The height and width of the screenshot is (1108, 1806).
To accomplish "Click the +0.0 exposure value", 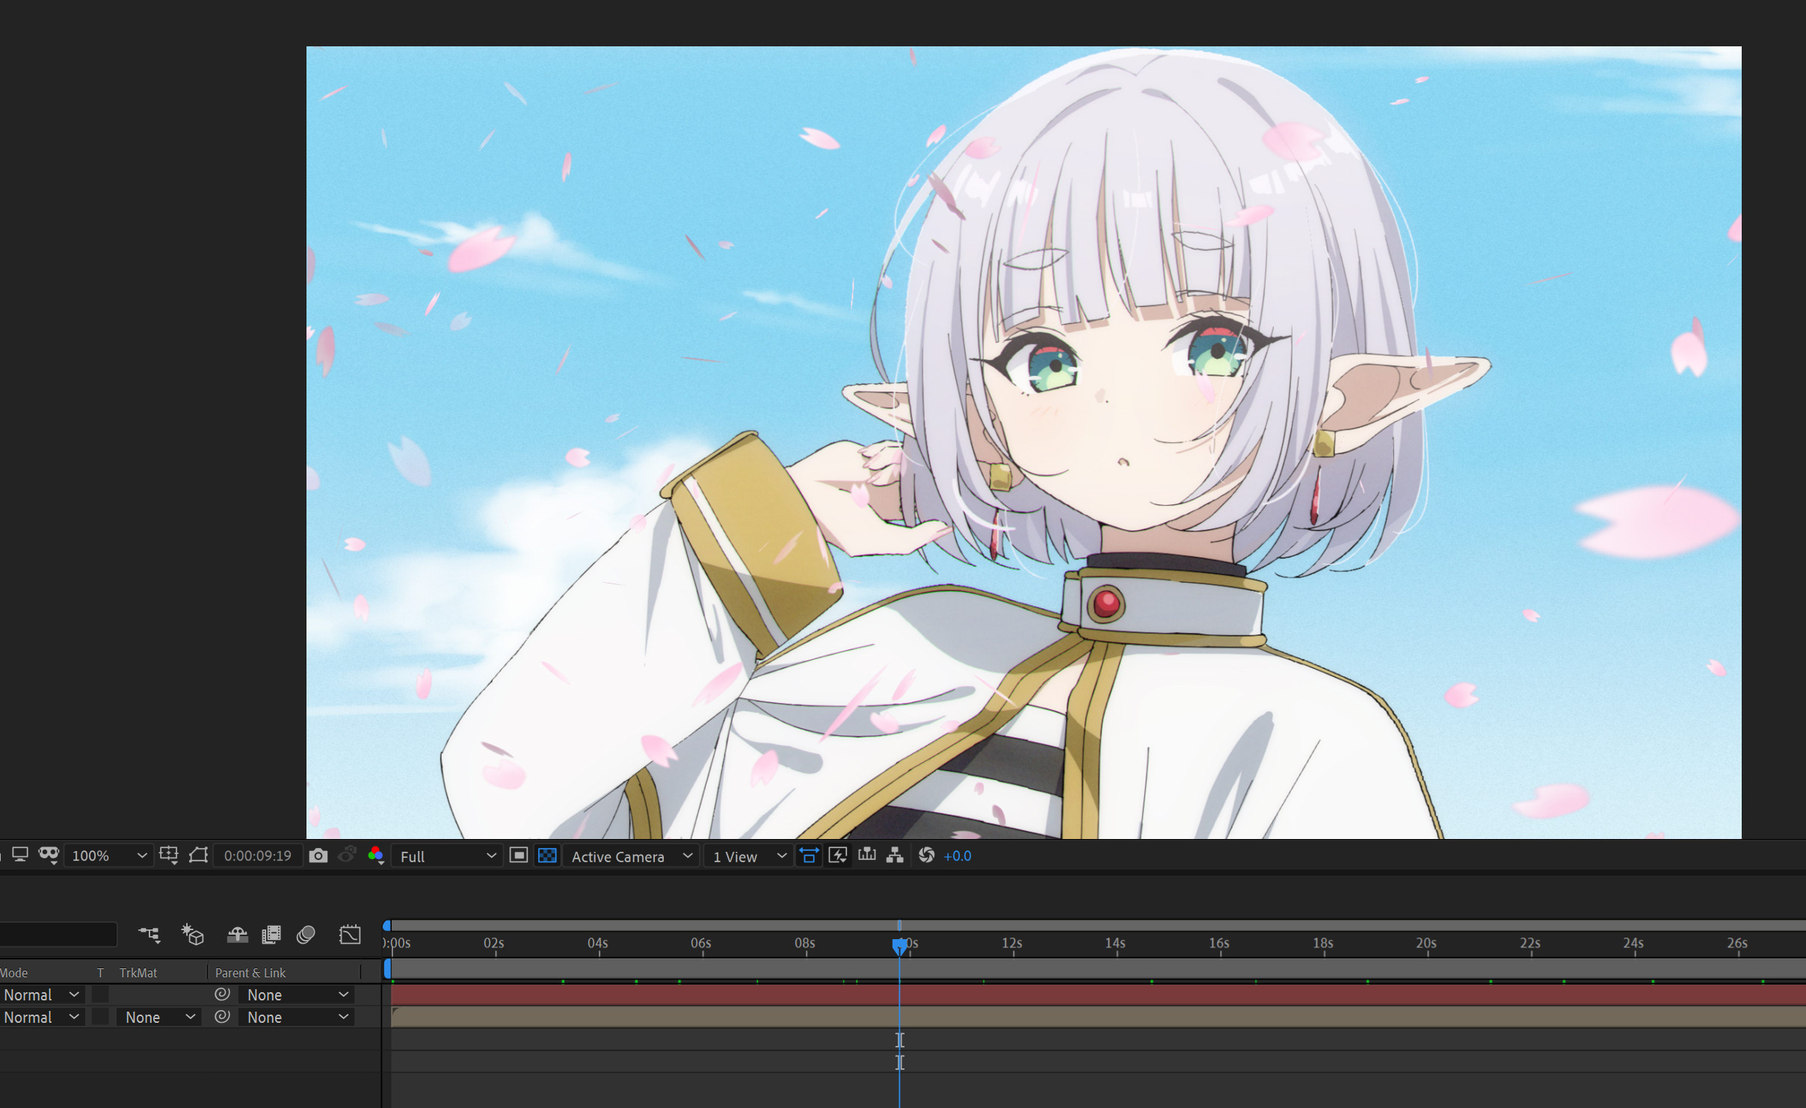I will [958, 856].
